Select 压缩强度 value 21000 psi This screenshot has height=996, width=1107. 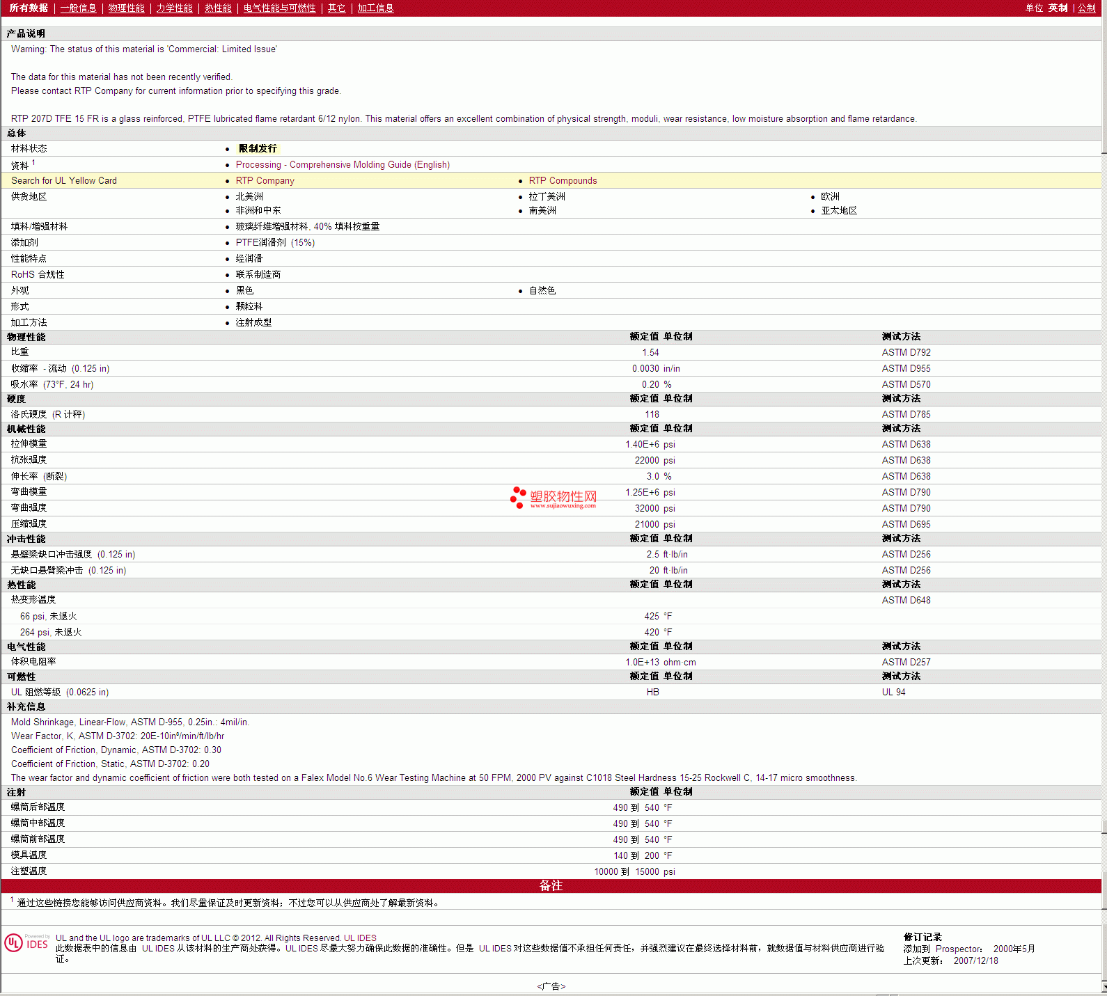[654, 524]
